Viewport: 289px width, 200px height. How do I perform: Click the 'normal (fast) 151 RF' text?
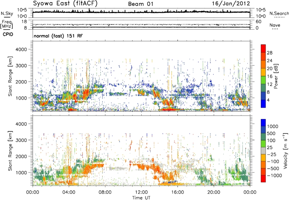58,36
